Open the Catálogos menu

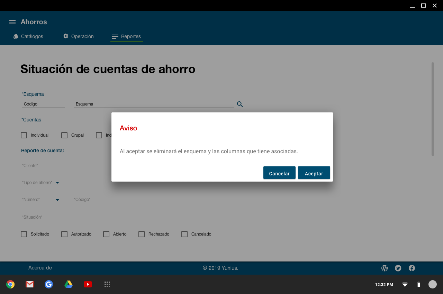tap(28, 36)
